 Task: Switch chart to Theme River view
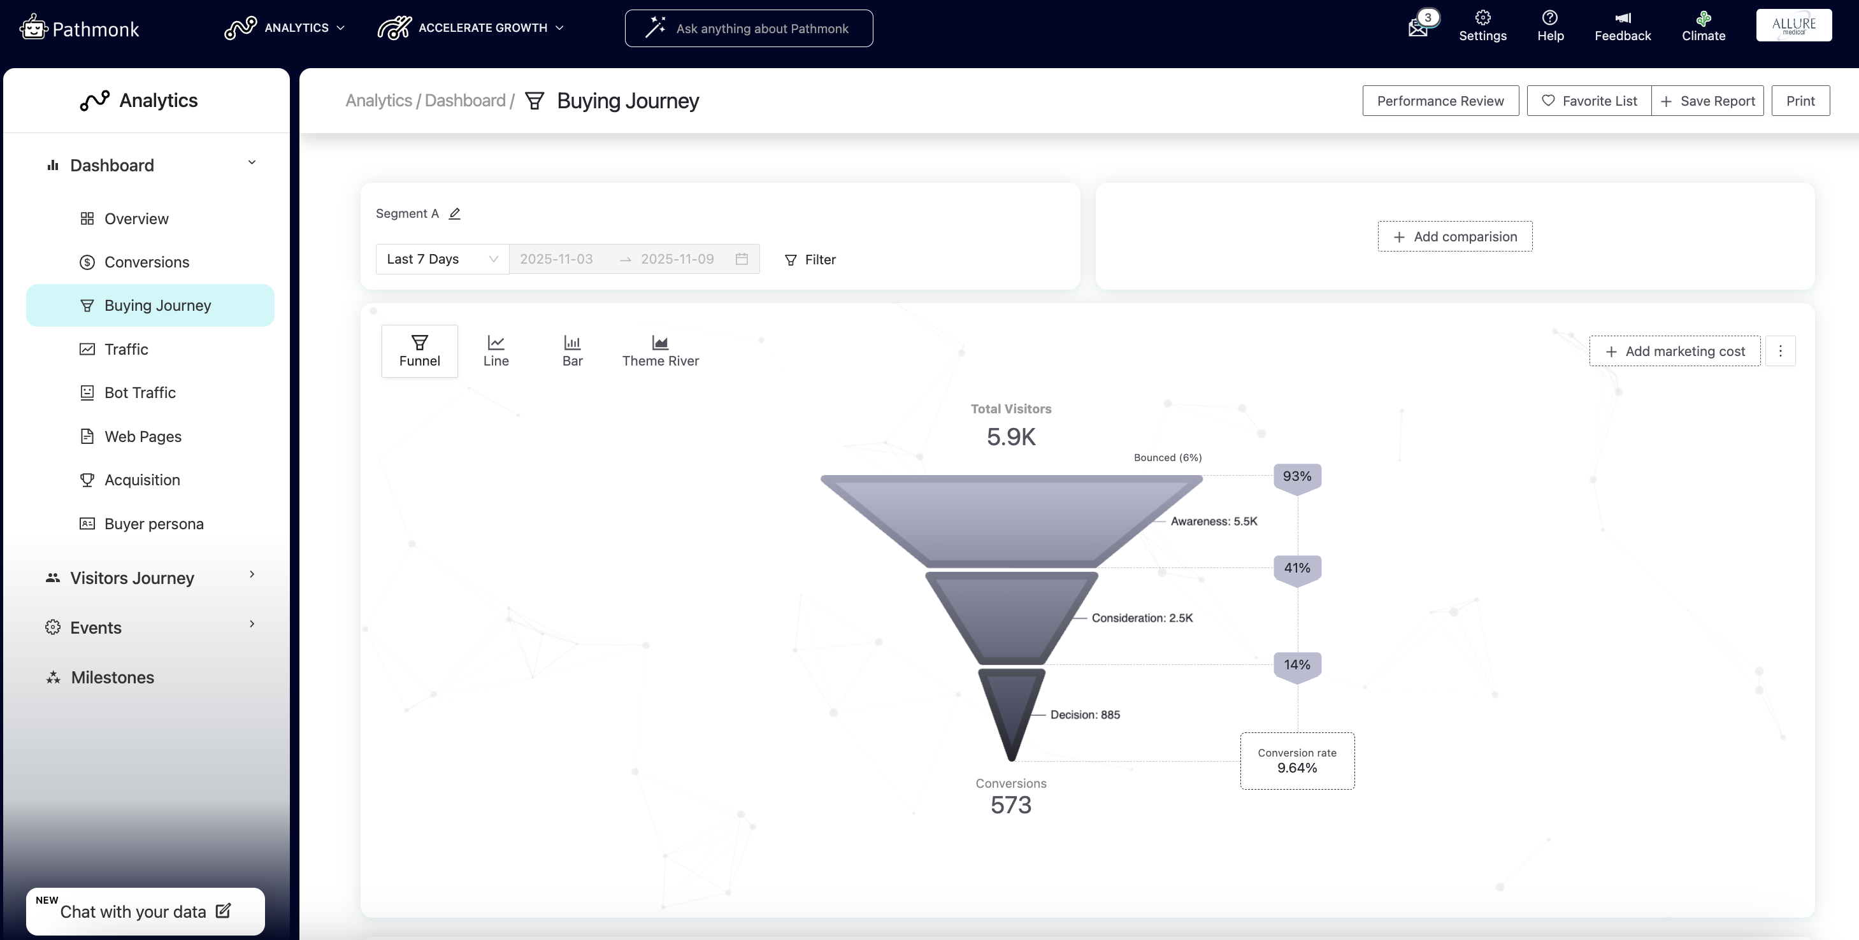(x=660, y=351)
